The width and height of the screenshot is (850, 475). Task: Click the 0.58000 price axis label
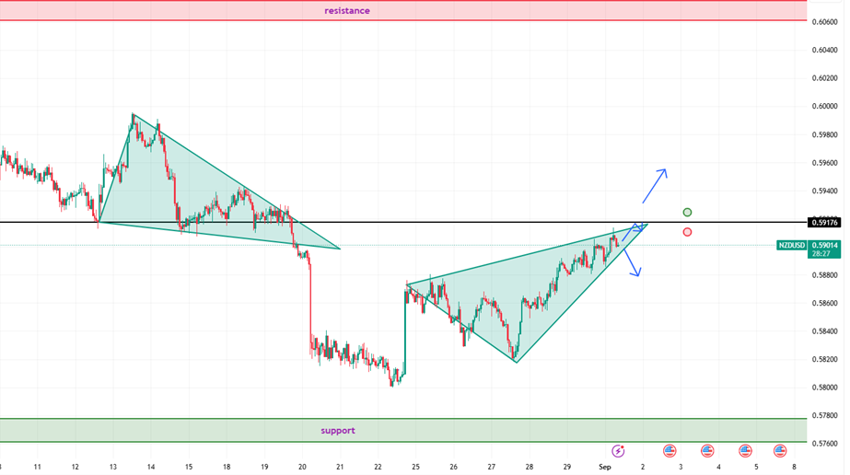(824, 388)
